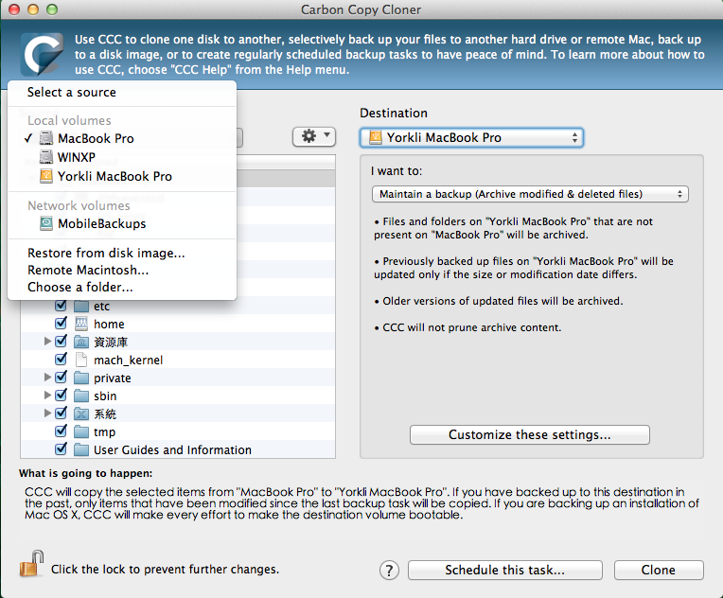Screen dimensions: 723x598
Task: Click the WINXP drive icon
Action: [46, 157]
